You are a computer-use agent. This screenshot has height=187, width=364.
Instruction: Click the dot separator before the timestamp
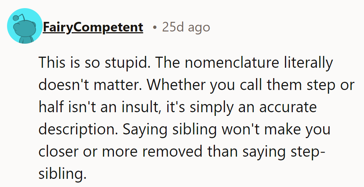click(154, 27)
